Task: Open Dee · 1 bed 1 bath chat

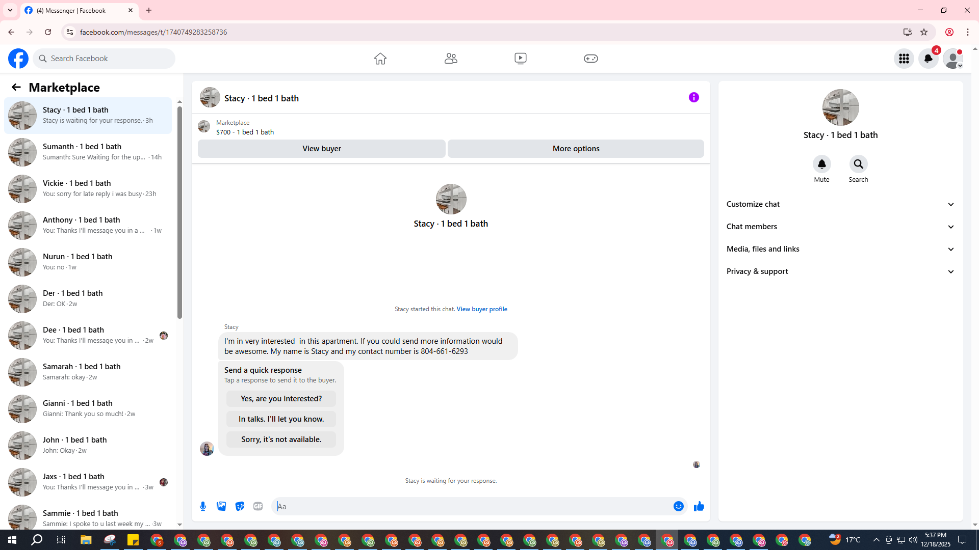Action: point(88,336)
